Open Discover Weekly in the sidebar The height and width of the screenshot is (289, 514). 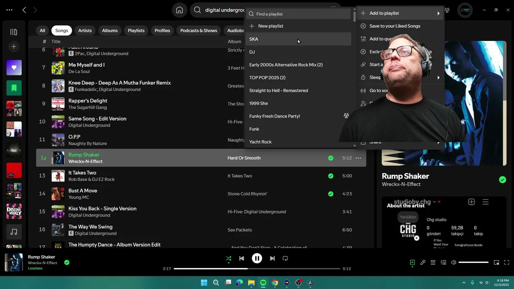click(14, 211)
